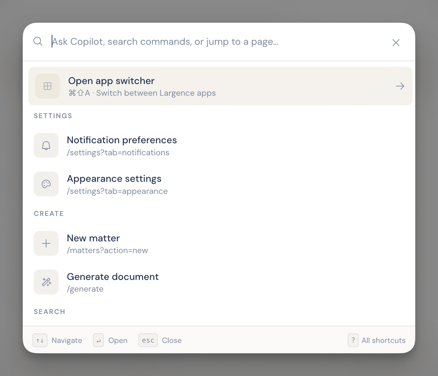Click the Close label in footer
The image size is (438, 376).
tap(172, 341)
